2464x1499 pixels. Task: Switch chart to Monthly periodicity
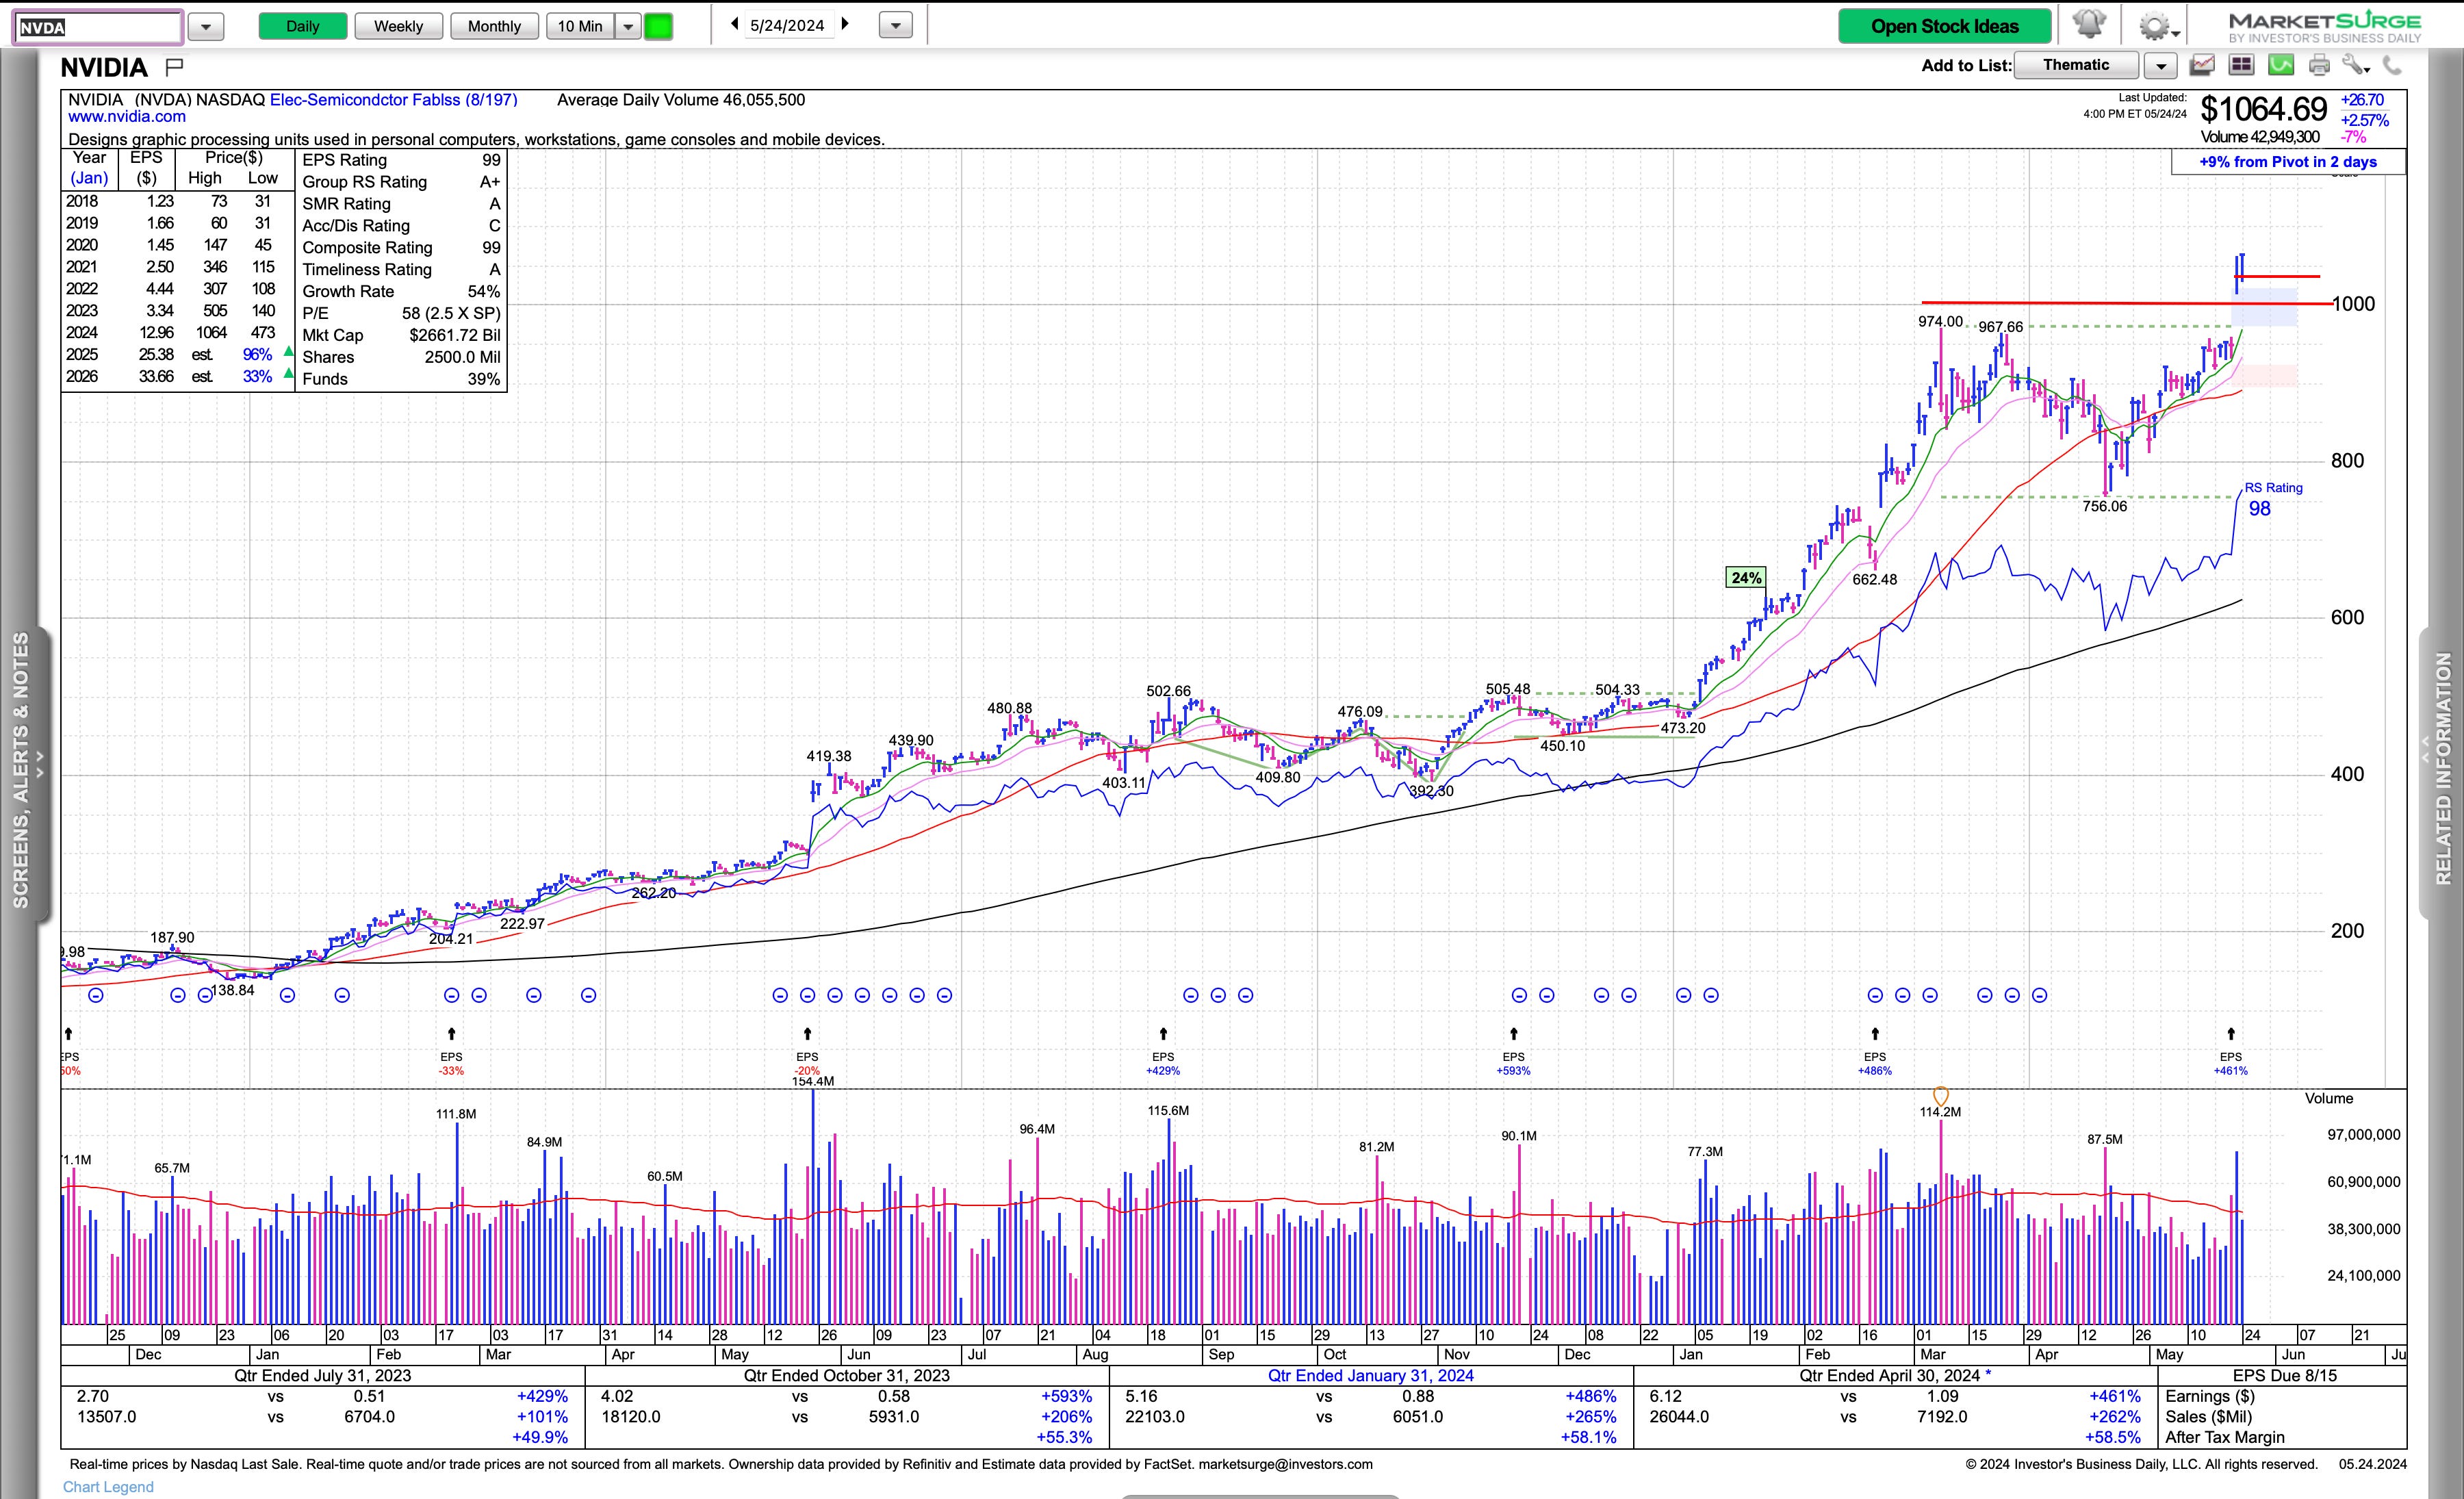pos(494,26)
